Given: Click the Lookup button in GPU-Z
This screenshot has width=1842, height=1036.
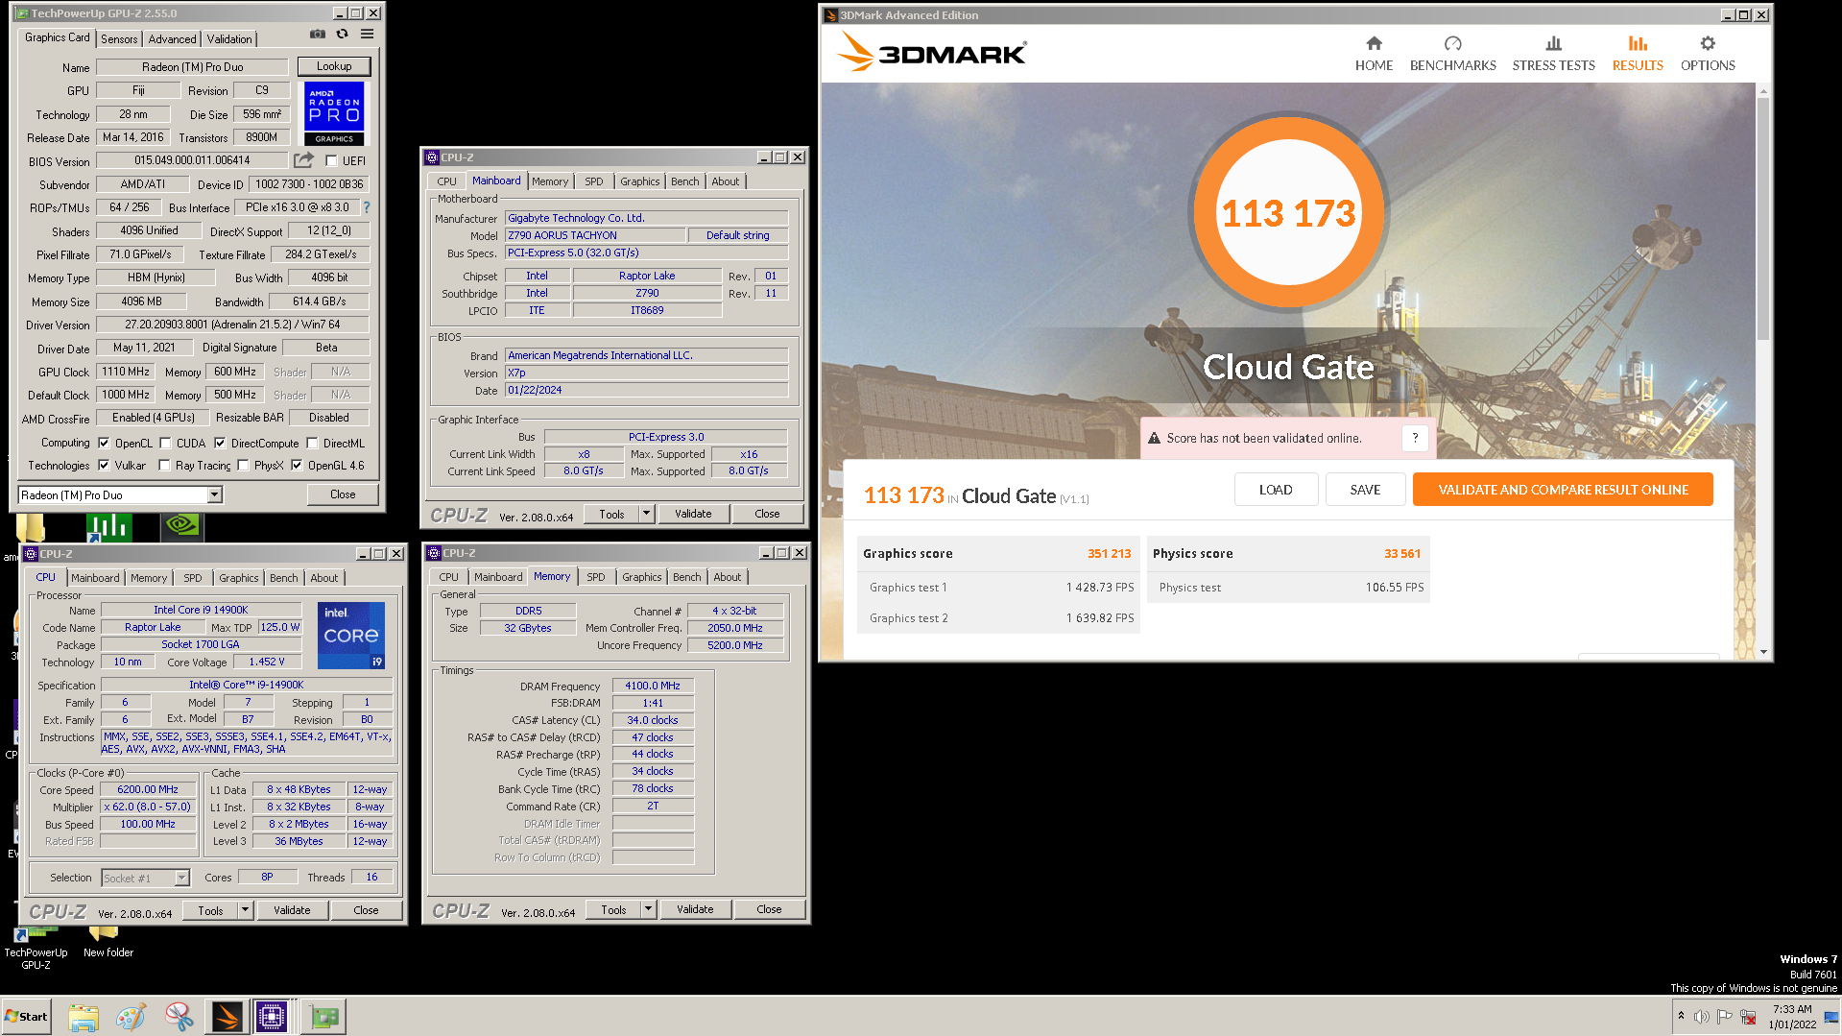Looking at the screenshot, I should tap(334, 66).
